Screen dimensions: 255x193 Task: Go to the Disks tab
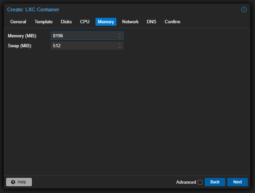tap(66, 22)
